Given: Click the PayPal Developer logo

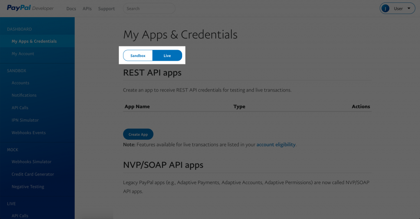Looking at the screenshot, I should pyautogui.click(x=30, y=8).
